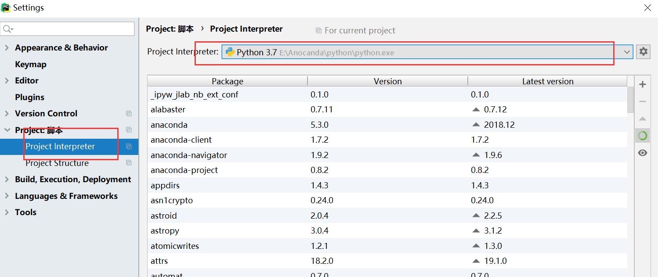The width and height of the screenshot is (658, 277).
Task: Click the Latest version column header
Action: (548, 81)
